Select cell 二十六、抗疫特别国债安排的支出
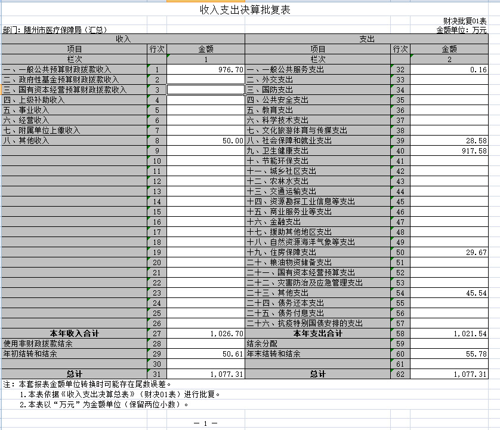The height and width of the screenshot is (430, 500). (317, 324)
